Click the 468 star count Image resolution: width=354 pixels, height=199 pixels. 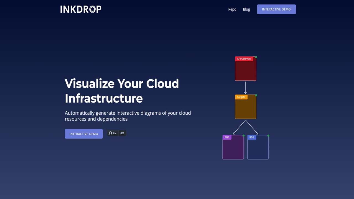122,133
